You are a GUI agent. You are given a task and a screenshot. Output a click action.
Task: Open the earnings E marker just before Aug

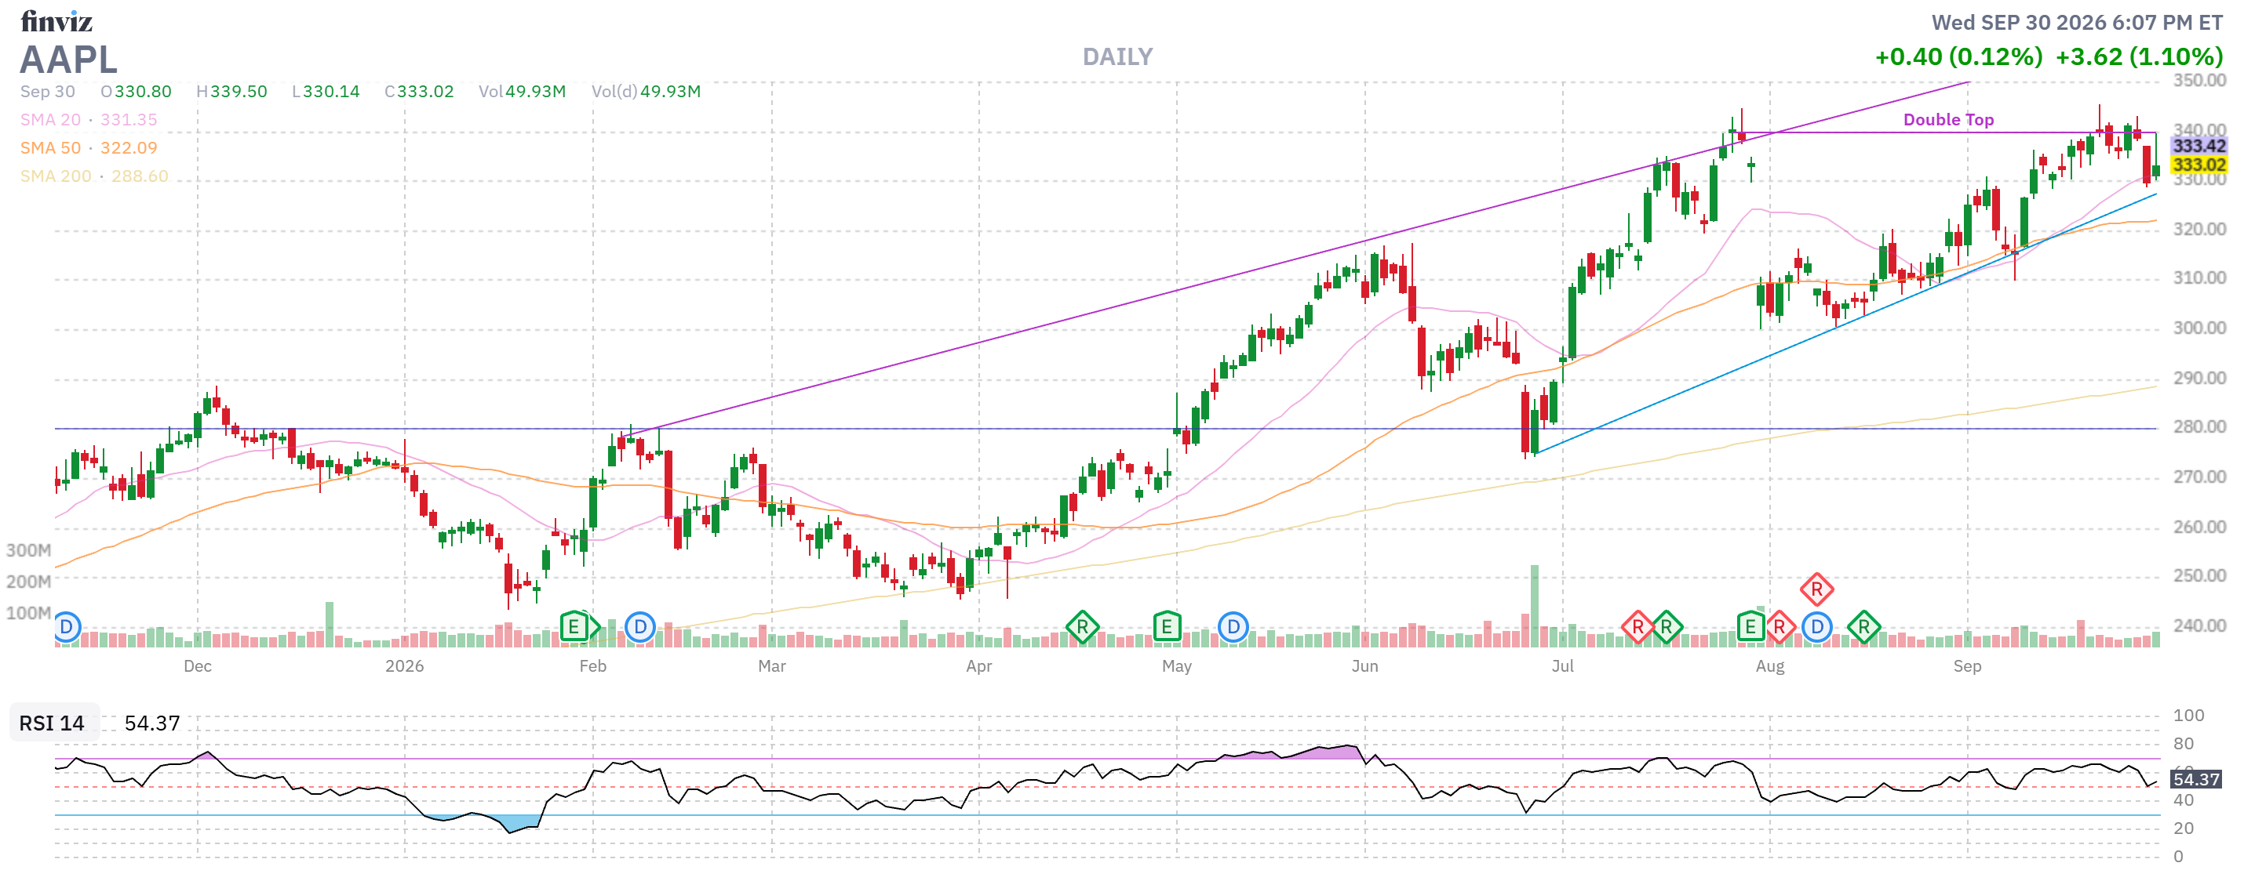click(1750, 627)
